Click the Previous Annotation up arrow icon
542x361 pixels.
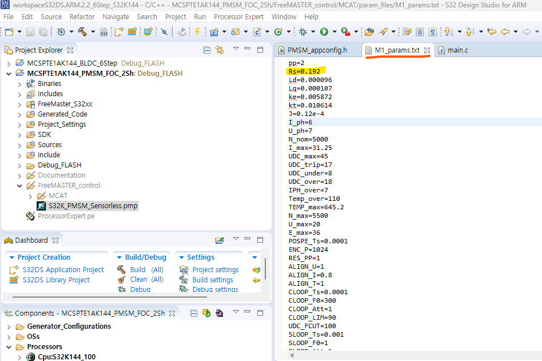pos(470,32)
